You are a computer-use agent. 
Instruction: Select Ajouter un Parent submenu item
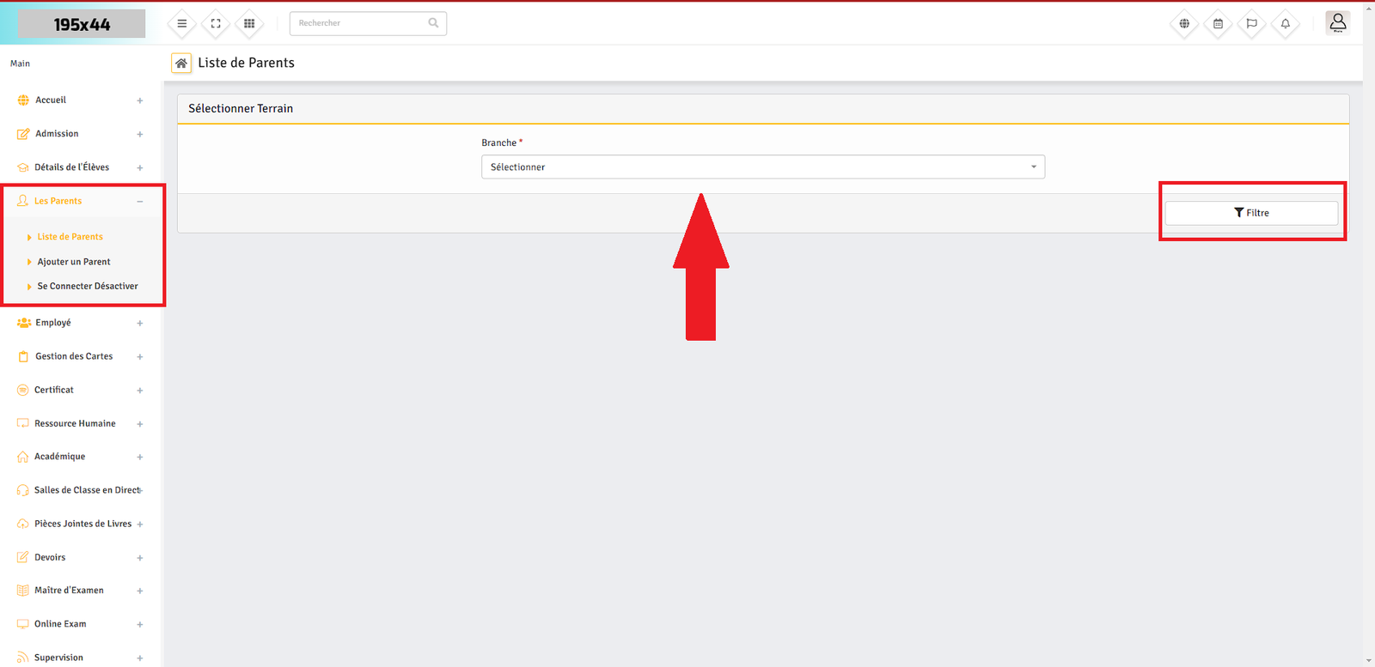click(74, 262)
